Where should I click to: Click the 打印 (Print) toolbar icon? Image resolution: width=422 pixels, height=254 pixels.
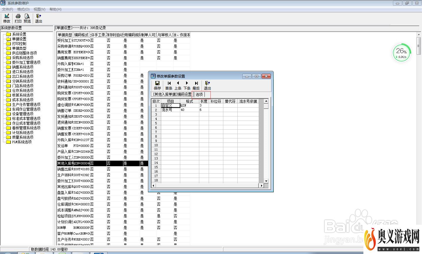18,18
